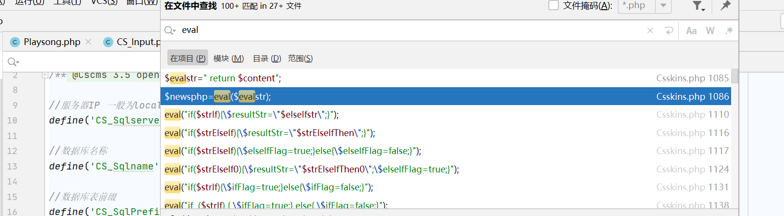Expand the folded doc comment on line 2
784x216 pixels.
tap(45, 75)
